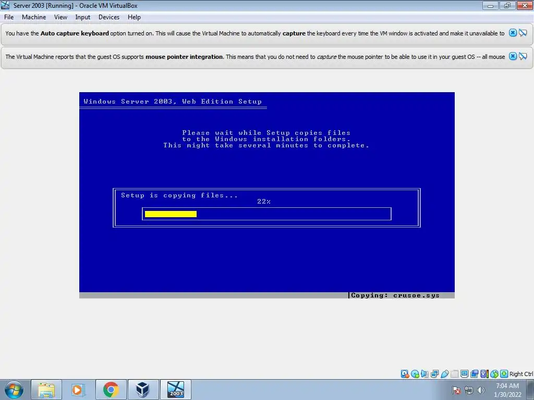Image resolution: width=534 pixels, height=400 pixels.
Task: Click the audio status icon
Action: coord(424,374)
